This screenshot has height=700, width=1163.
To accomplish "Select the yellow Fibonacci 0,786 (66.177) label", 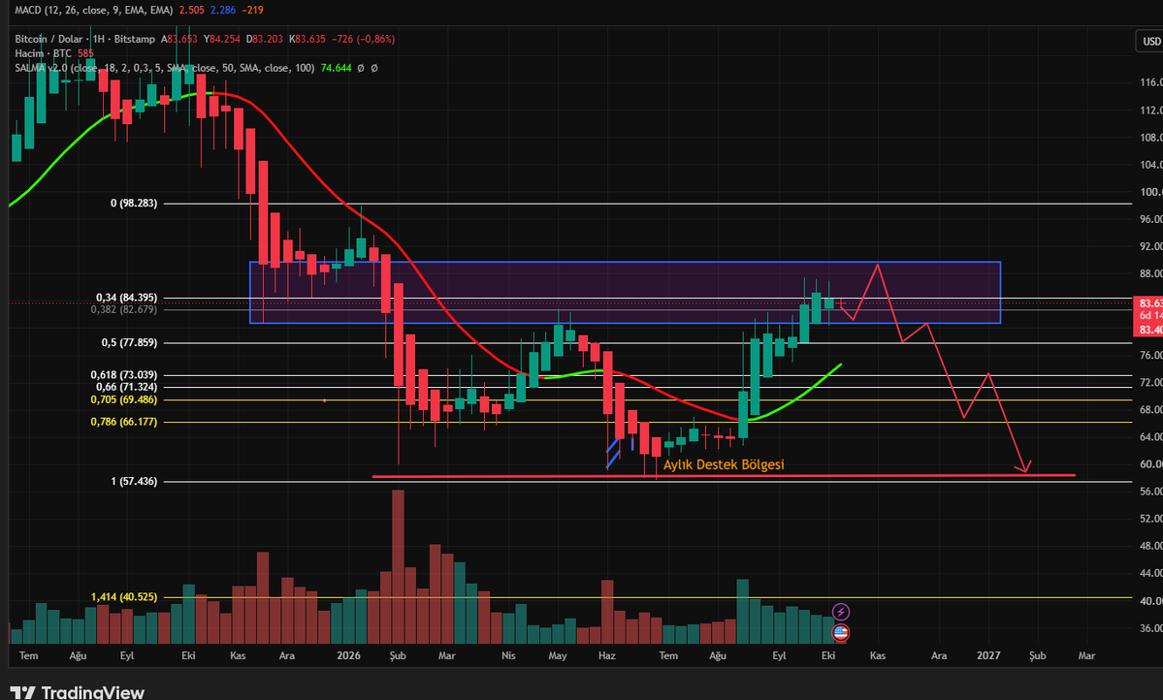I will (x=124, y=421).
